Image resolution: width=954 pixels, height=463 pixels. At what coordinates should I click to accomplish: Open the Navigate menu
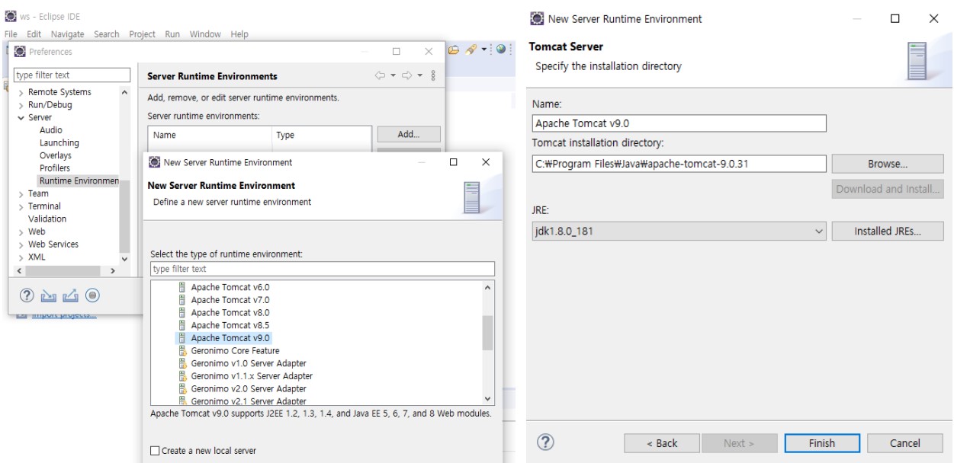click(68, 34)
